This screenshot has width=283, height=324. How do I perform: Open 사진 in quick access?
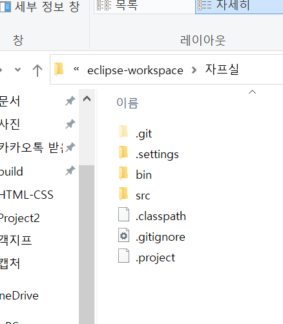coord(10,125)
